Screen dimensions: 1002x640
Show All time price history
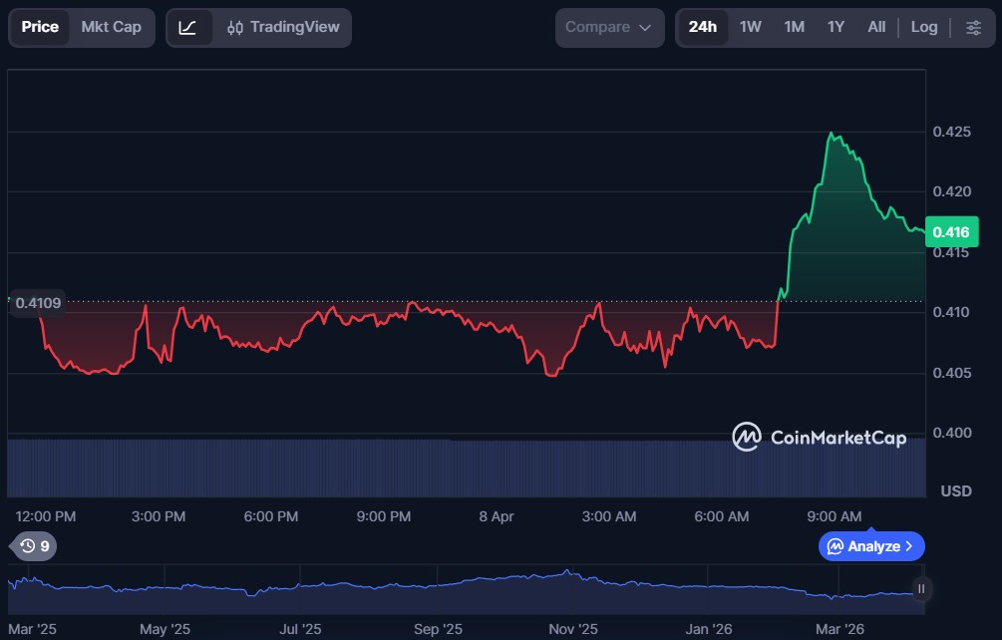[876, 27]
